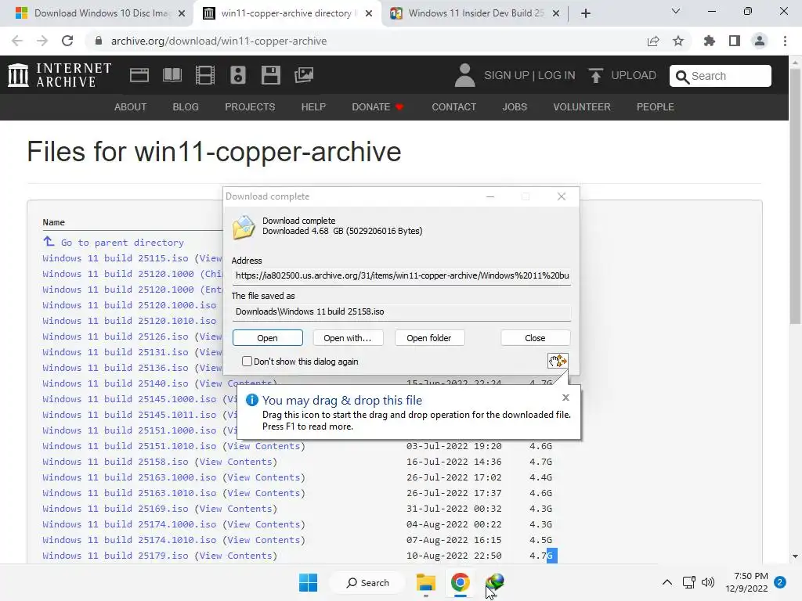Click the Upload arrow icon
The image size is (802, 601).
coord(595,76)
